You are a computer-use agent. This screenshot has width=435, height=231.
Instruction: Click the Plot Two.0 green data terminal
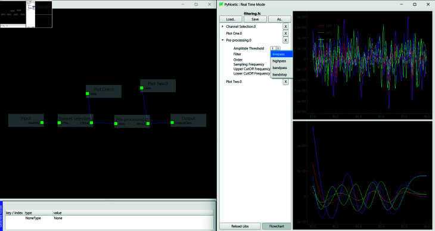(x=142, y=88)
